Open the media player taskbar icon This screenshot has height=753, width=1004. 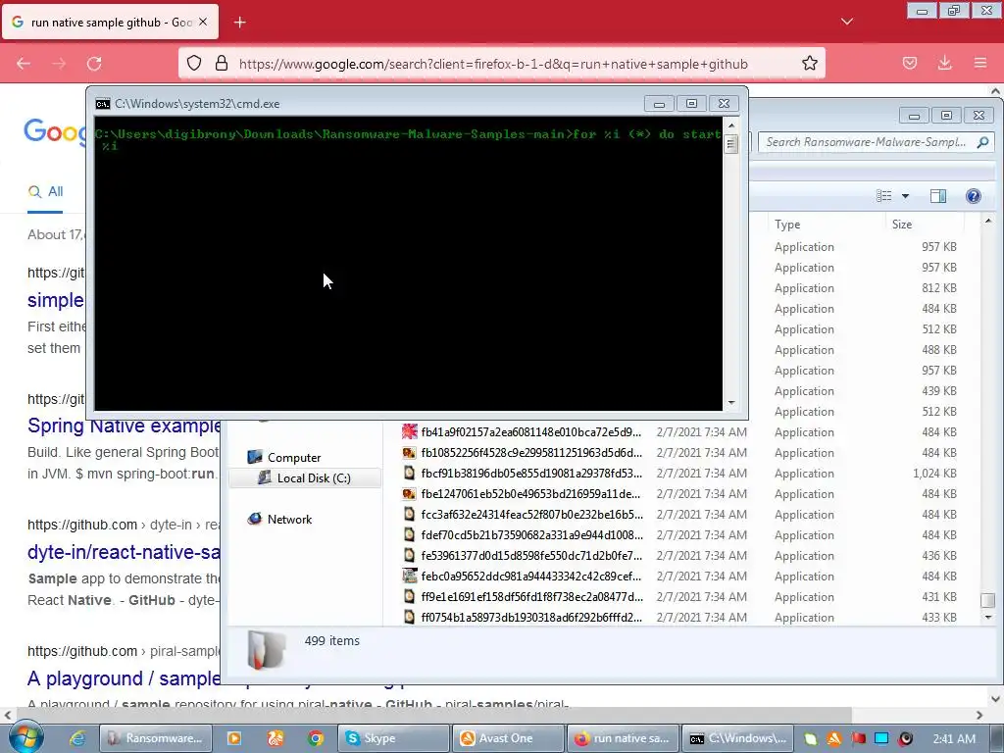pos(234,738)
